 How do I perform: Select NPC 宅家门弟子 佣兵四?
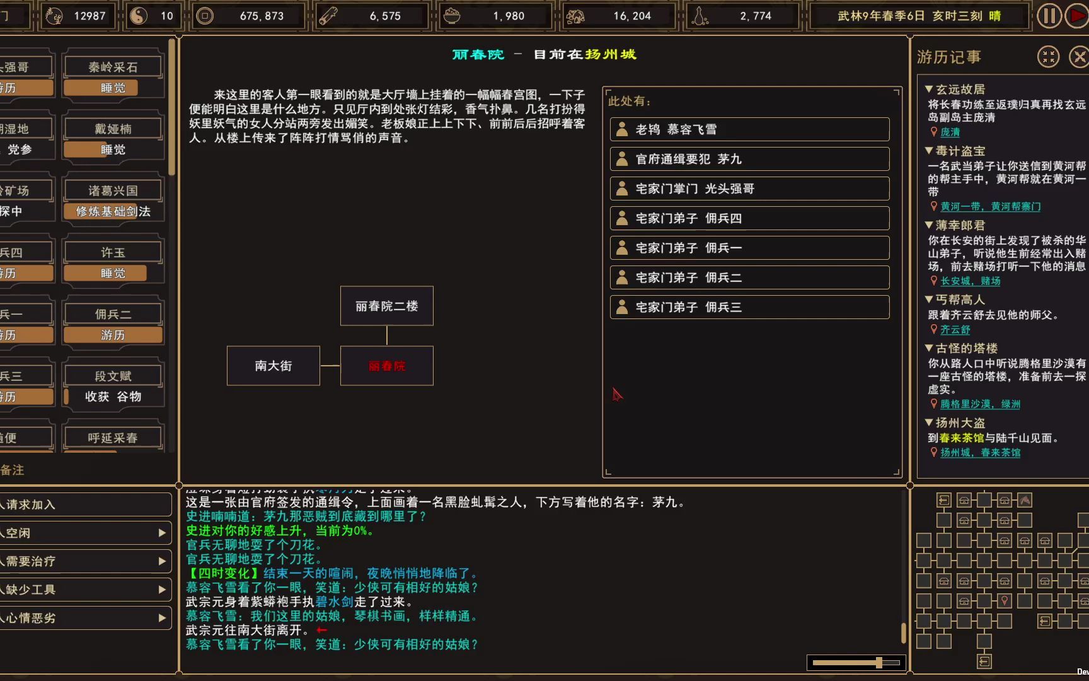pyautogui.click(x=749, y=218)
